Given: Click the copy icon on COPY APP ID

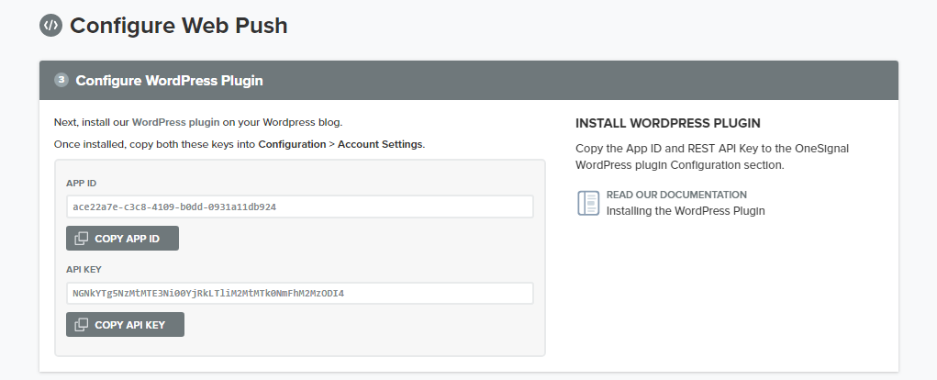Looking at the screenshot, I should tap(82, 239).
